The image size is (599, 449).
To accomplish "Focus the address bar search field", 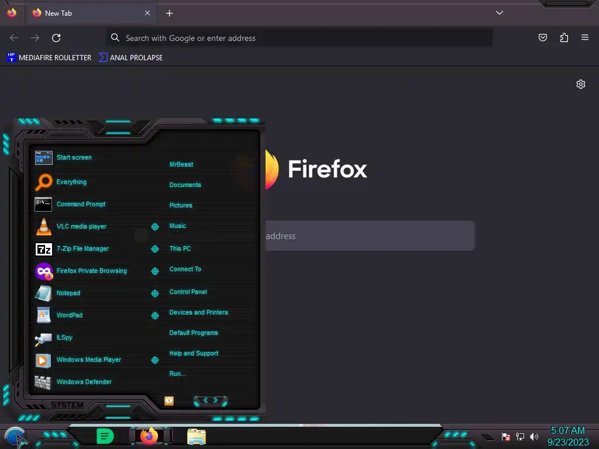I will click(x=299, y=38).
